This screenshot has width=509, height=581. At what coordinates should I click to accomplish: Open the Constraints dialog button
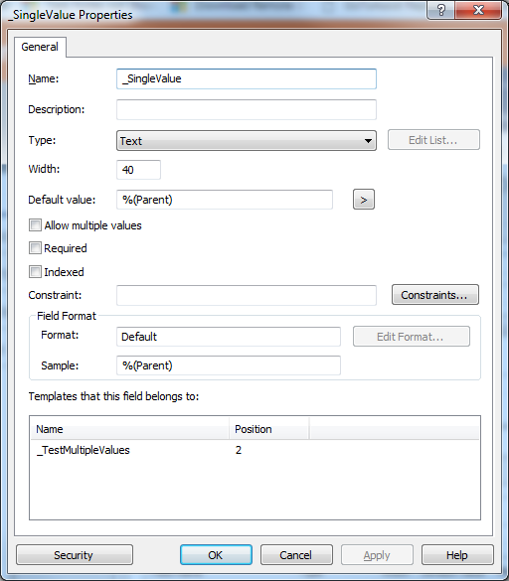[435, 295]
